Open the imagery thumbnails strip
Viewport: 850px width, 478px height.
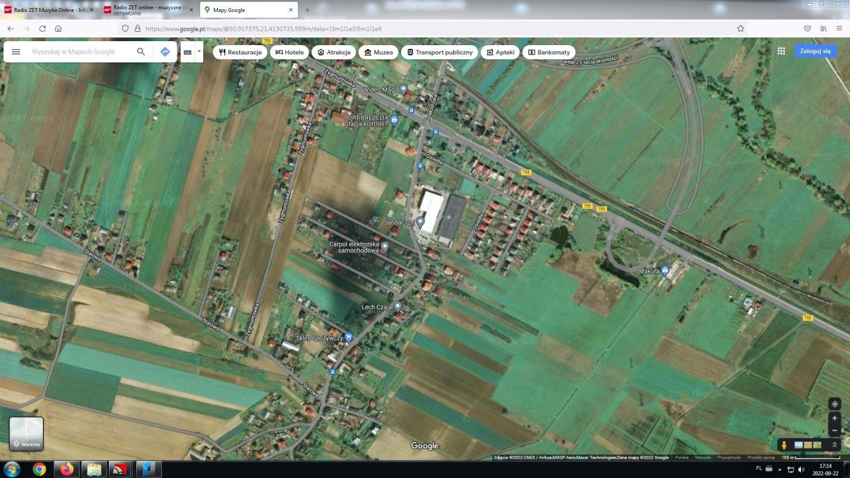pyautogui.click(x=807, y=445)
